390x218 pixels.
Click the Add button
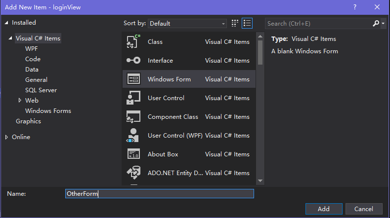[x=324, y=209]
